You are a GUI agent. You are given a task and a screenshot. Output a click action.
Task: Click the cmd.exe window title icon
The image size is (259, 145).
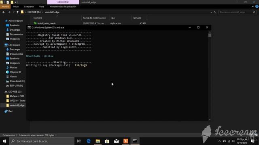tap(29, 27)
